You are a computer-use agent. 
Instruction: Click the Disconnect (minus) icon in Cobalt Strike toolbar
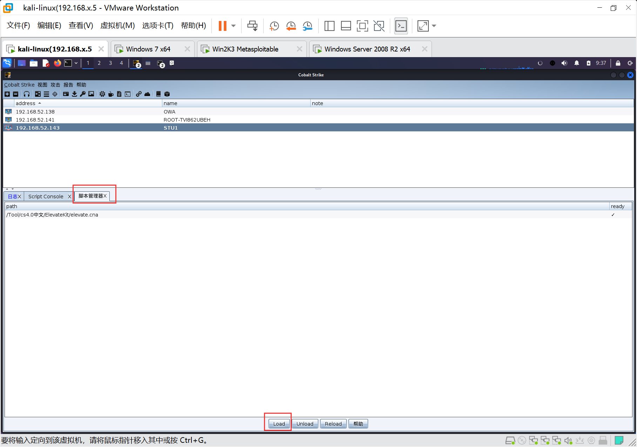coord(15,94)
